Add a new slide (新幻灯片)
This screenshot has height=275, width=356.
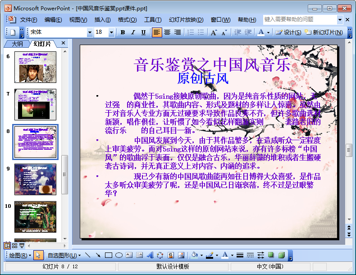tap(324, 32)
